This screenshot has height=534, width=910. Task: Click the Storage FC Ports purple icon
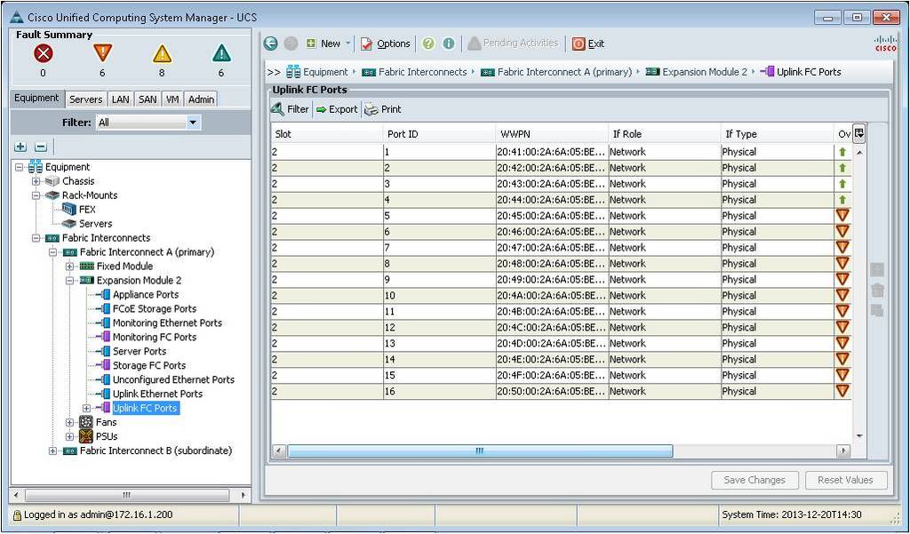click(103, 365)
